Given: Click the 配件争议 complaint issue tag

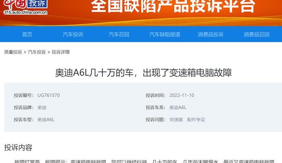Looking at the screenshot, I should [x=196, y=119].
